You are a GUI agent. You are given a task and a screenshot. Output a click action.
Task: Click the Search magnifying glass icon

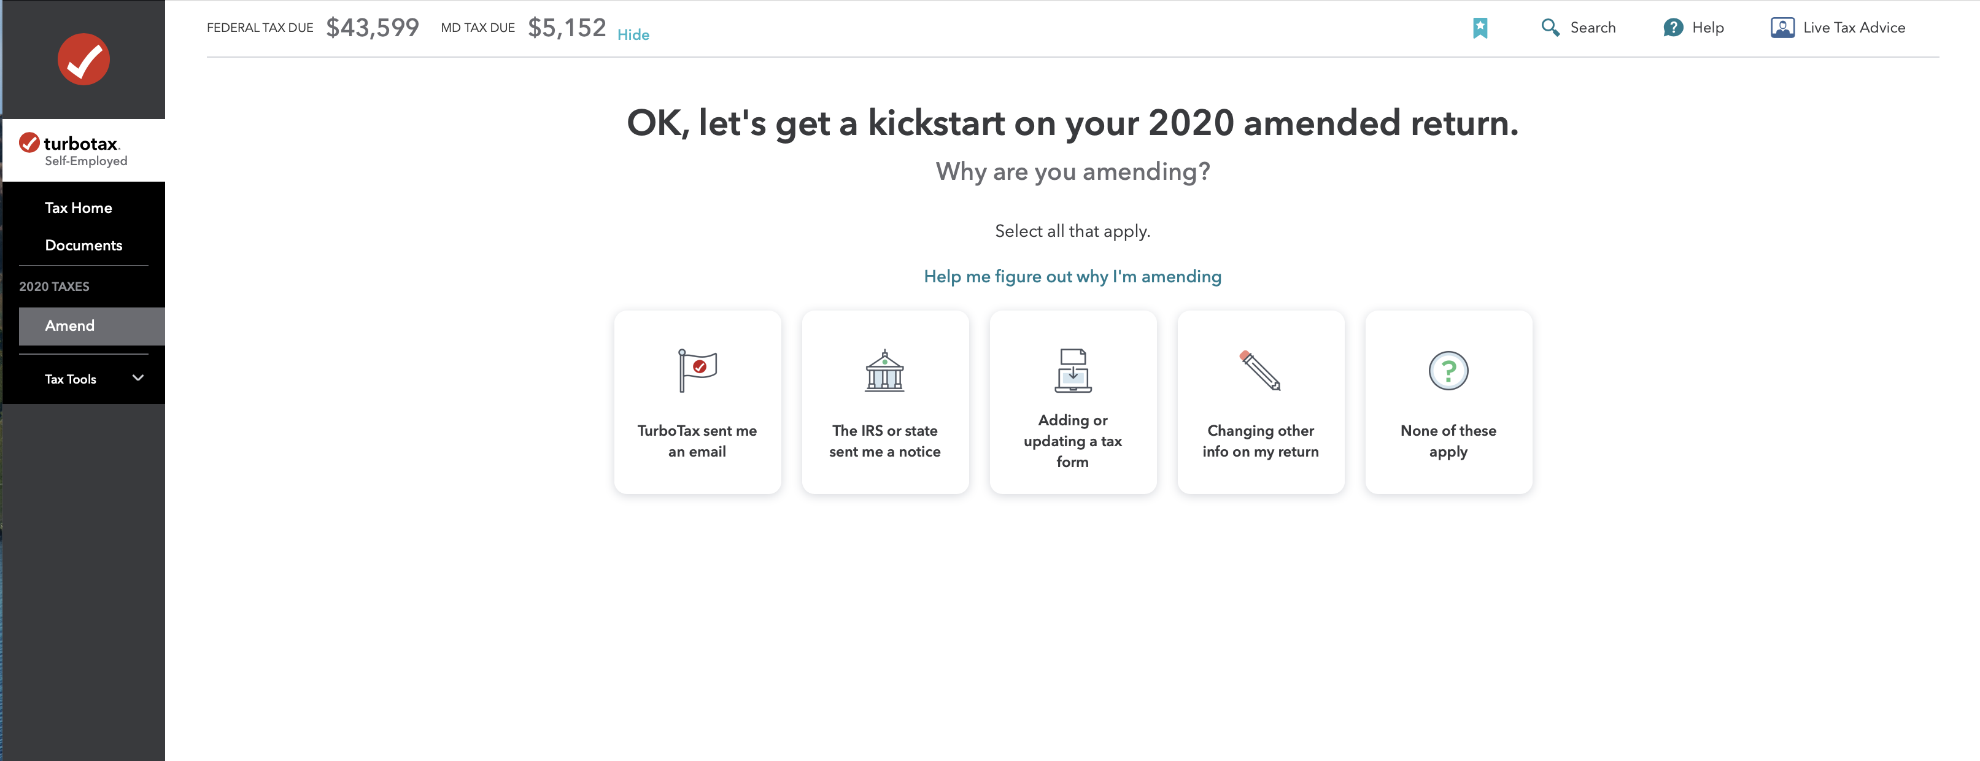click(x=1550, y=28)
